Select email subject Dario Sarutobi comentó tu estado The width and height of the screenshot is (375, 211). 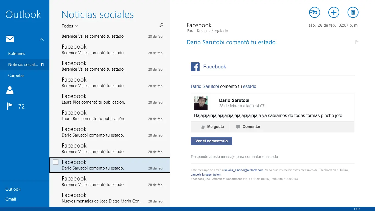232,42
